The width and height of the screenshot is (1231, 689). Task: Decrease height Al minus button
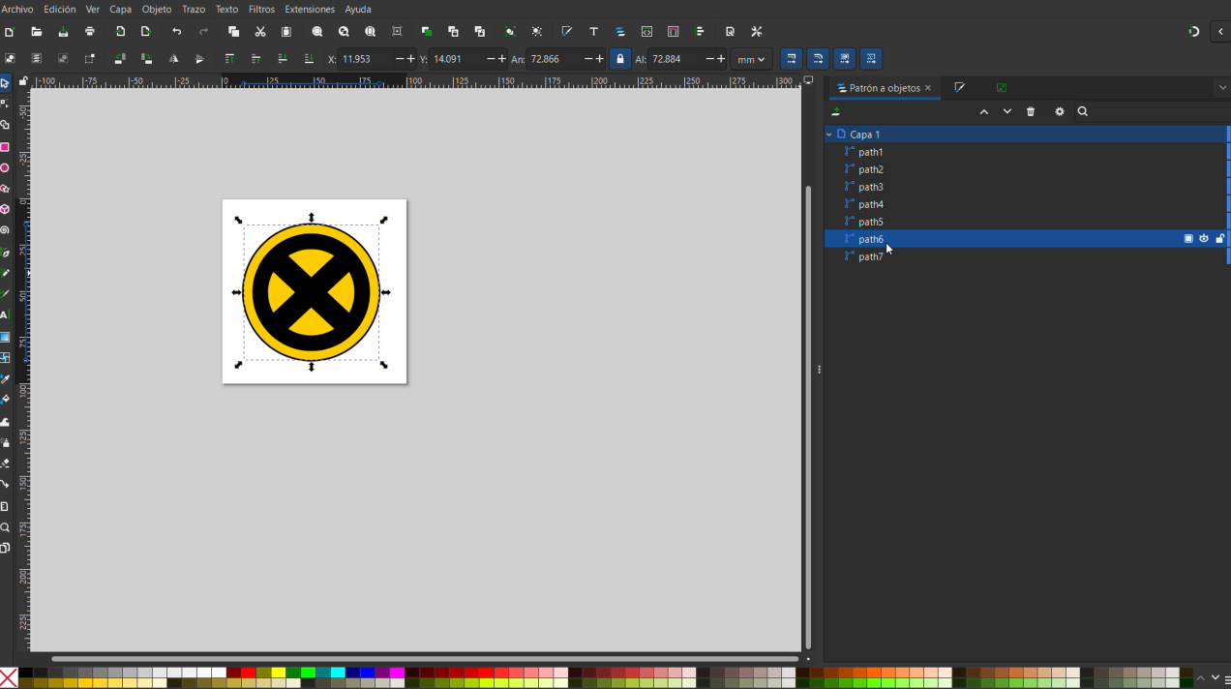[709, 59]
